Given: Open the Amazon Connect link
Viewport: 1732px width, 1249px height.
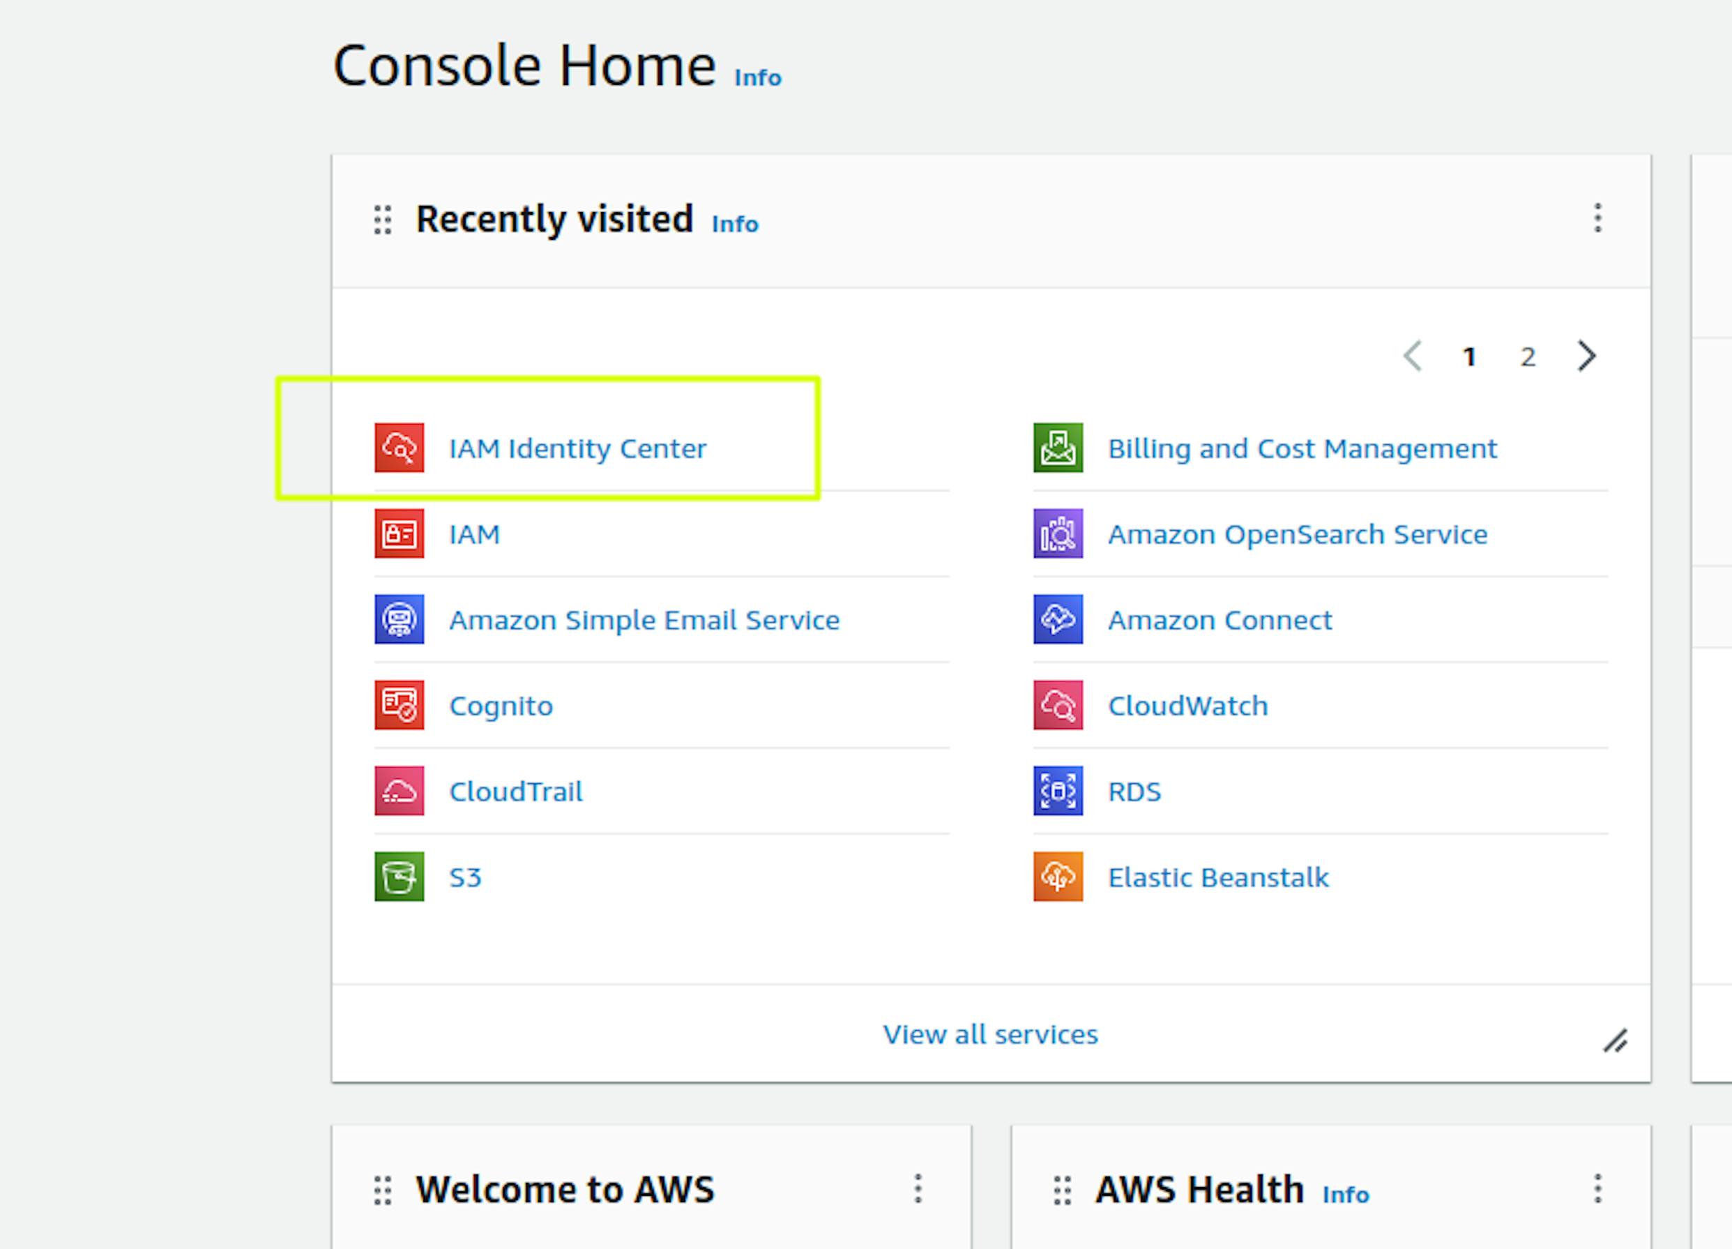Looking at the screenshot, I should (1220, 619).
